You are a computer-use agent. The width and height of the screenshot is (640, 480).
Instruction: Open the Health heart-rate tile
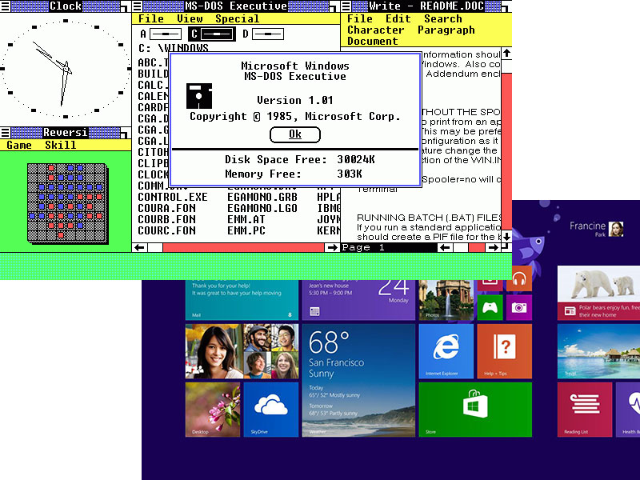[628, 410]
